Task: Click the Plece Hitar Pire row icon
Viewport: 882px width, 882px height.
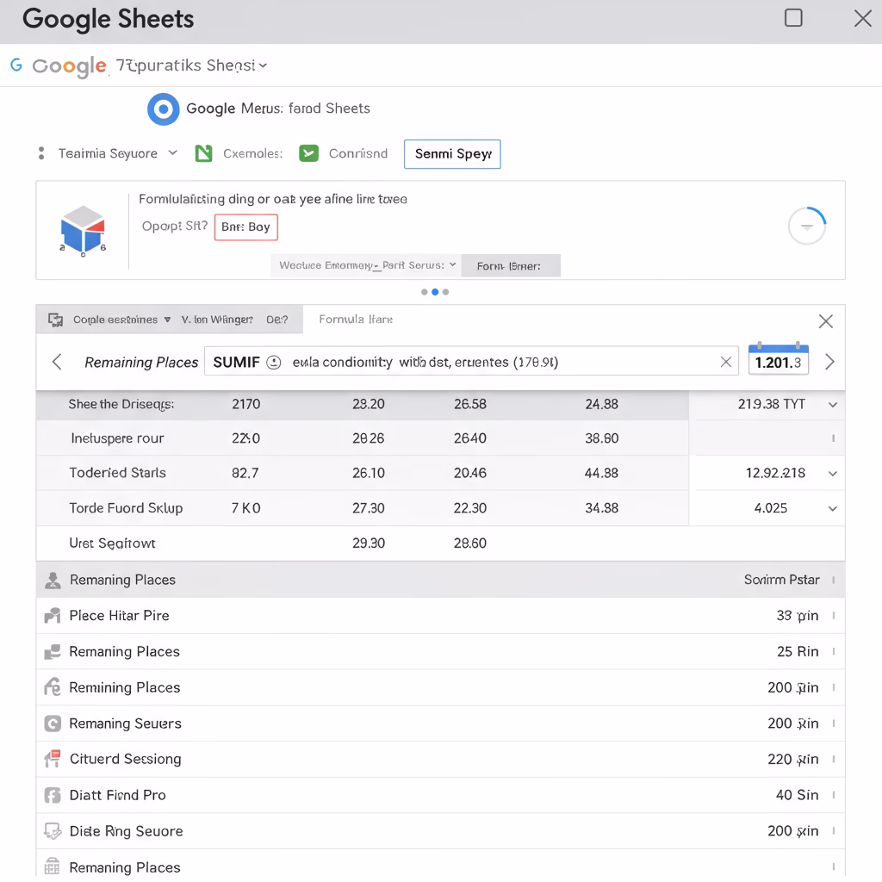Action: [x=53, y=615]
